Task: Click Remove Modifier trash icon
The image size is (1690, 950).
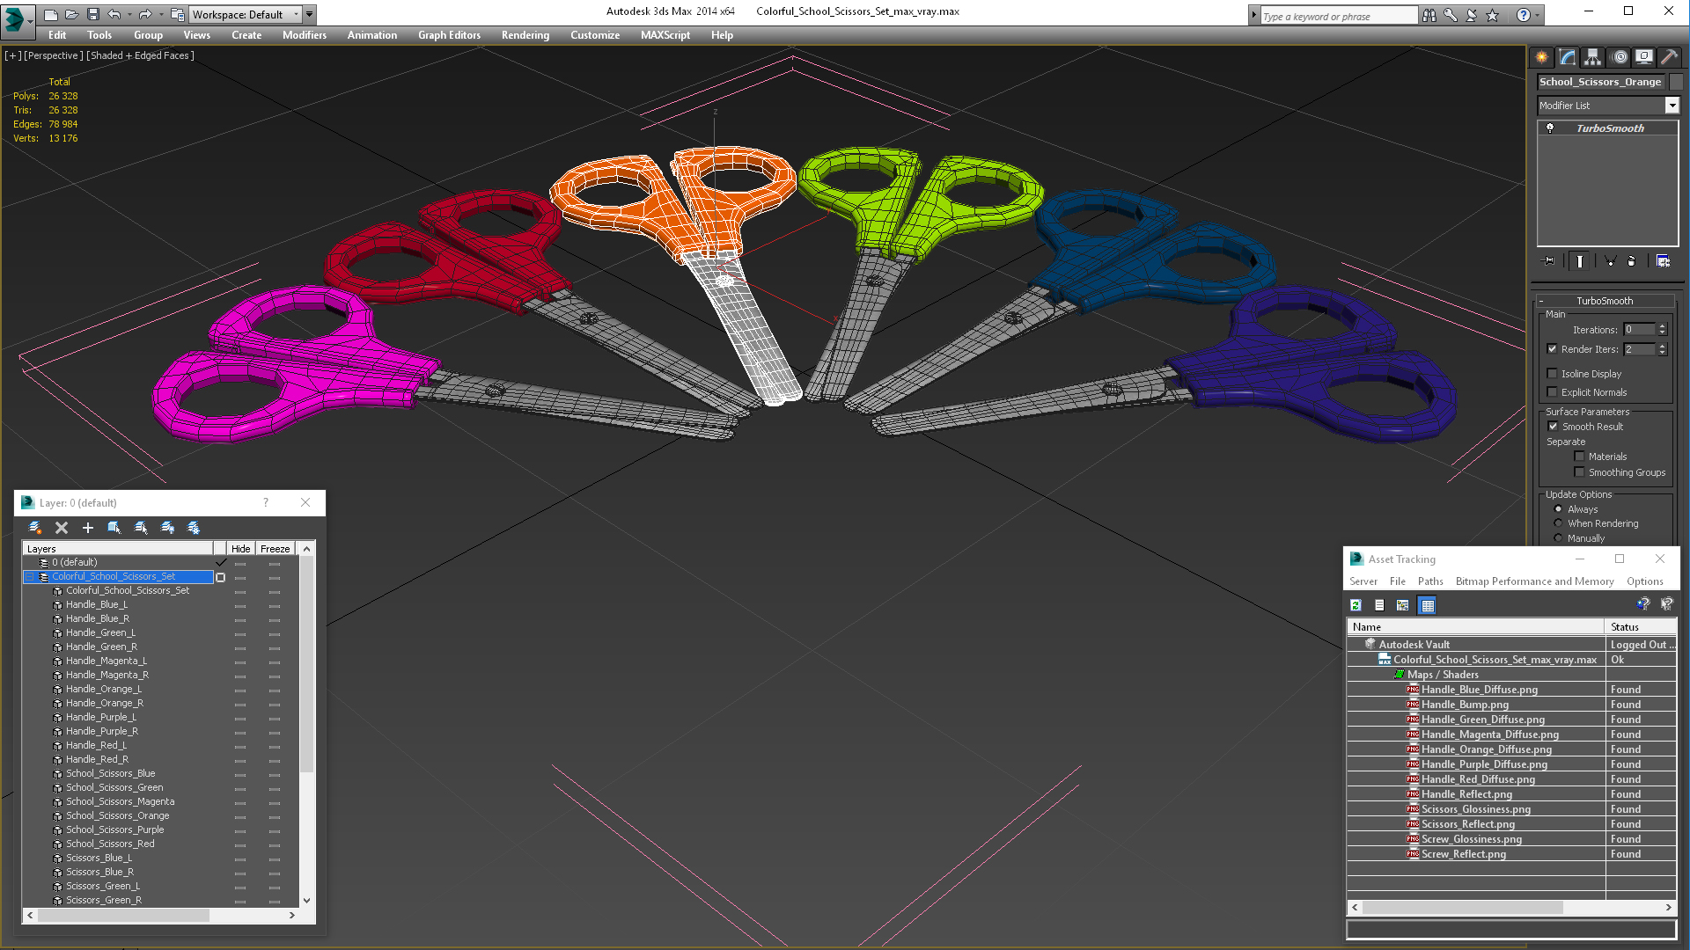Action: pos(1632,261)
